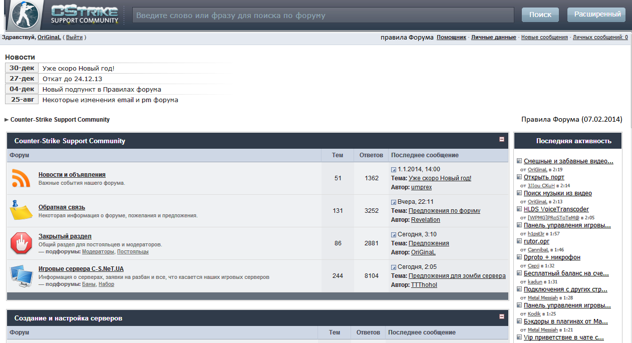
Task: Open news item Уже скоро Новый год!
Action: (79, 68)
